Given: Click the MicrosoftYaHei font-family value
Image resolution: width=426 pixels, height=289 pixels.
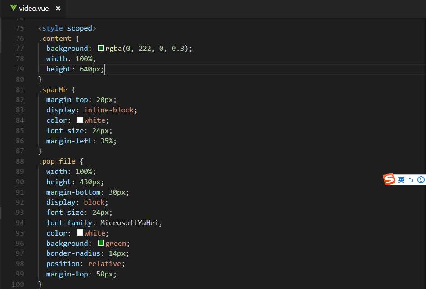Looking at the screenshot, I should click(x=130, y=222).
